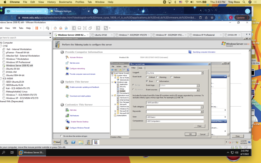Click the Event Viewer back arrow icon
The height and width of the screenshot is (163, 261).
(112, 70)
